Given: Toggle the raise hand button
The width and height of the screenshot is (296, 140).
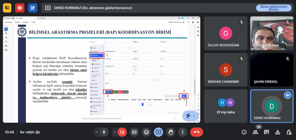Looking at the screenshot, I should (x=170, y=132).
